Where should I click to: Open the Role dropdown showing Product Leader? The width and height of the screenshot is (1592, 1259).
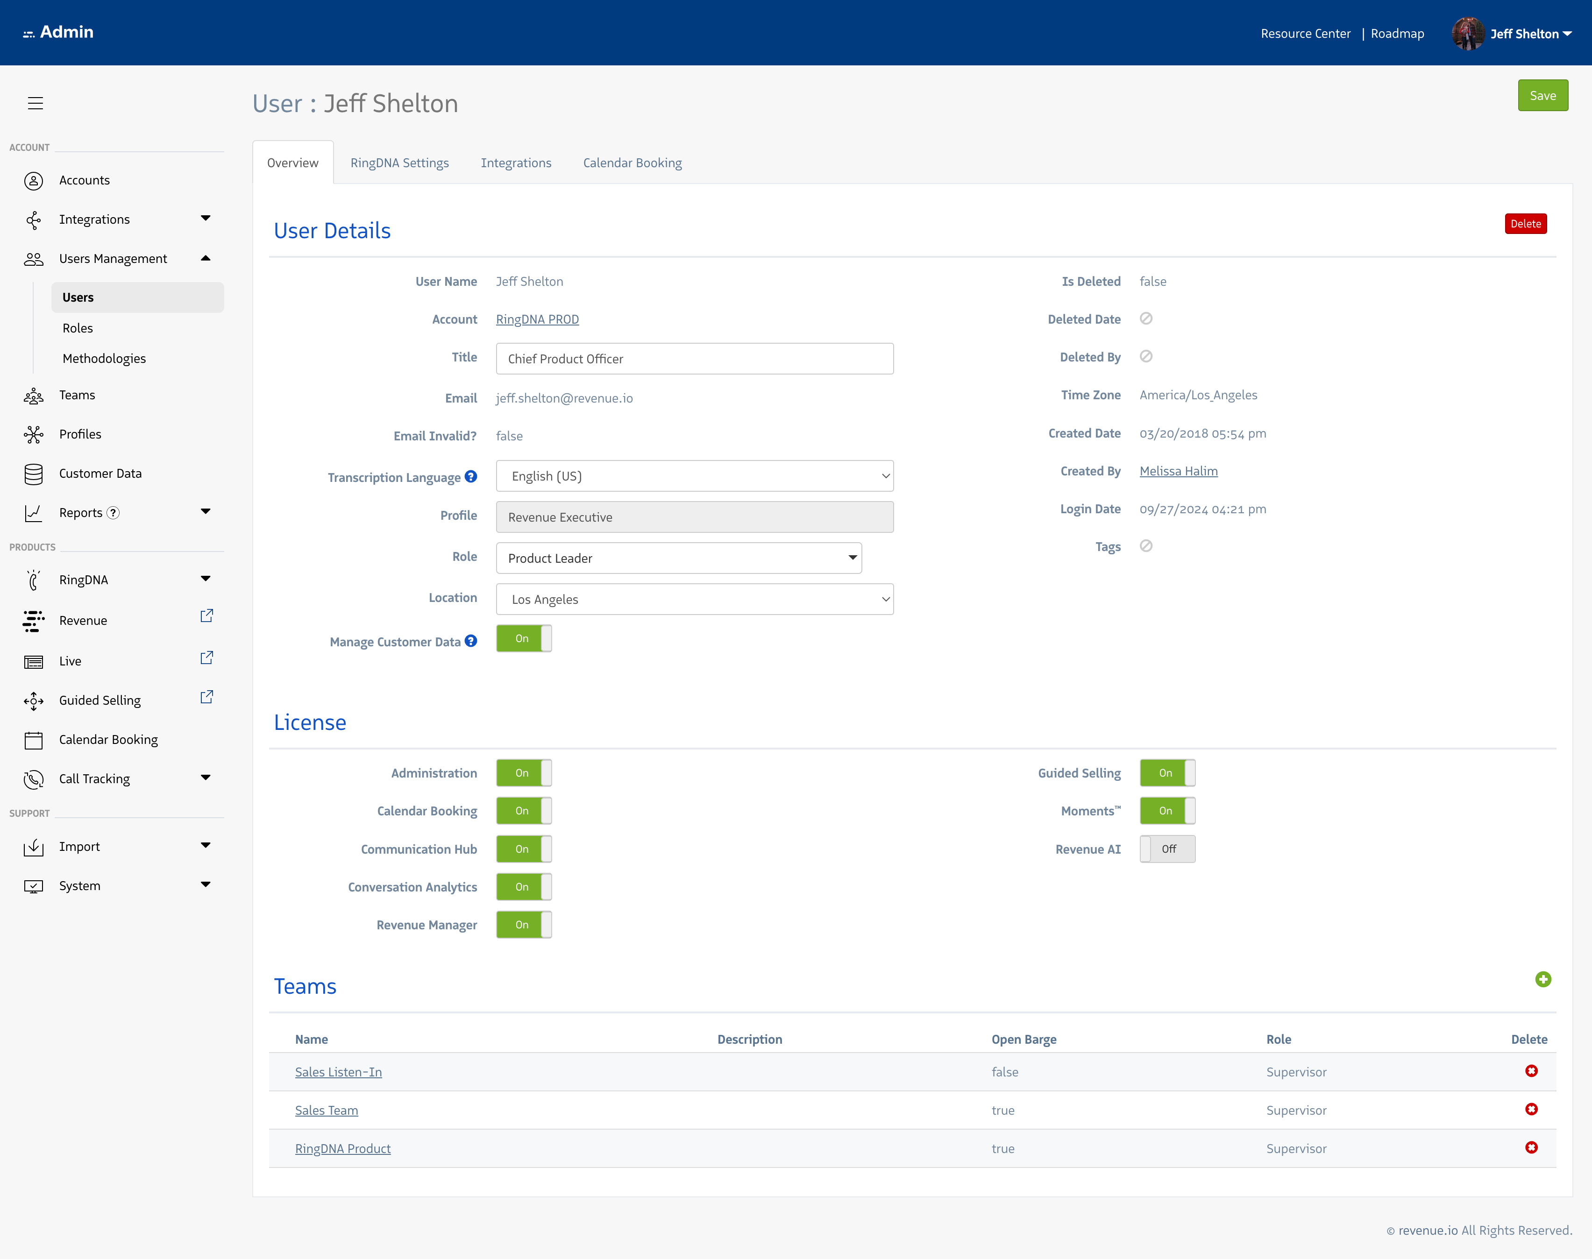pos(678,558)
